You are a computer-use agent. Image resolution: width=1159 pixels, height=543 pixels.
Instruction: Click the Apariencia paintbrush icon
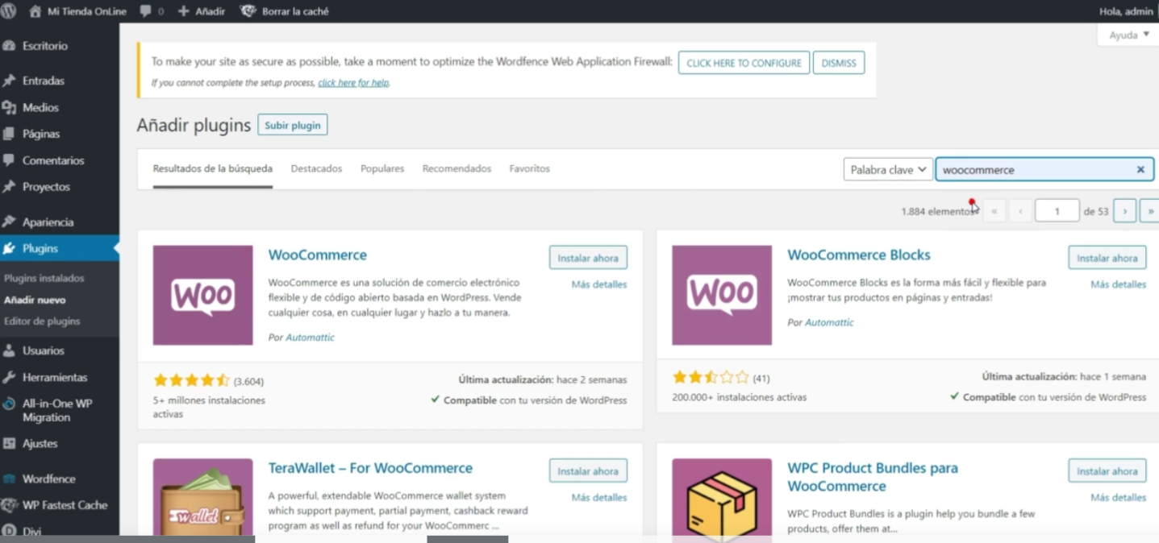tap(10, 222)
